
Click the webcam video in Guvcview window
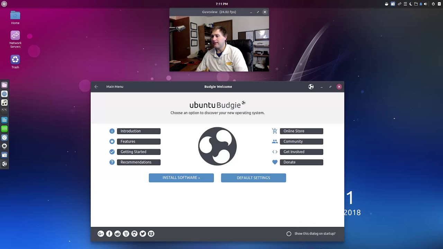click(x=219, y=44)
